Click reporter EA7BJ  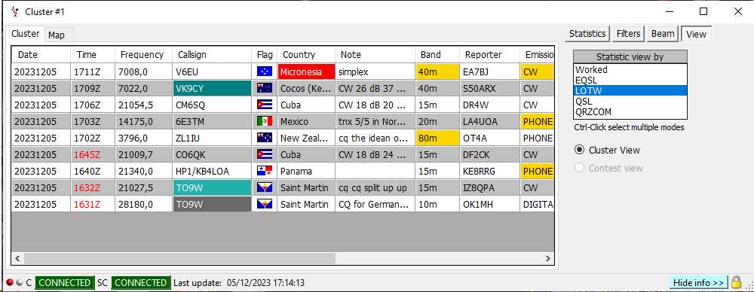489,72
